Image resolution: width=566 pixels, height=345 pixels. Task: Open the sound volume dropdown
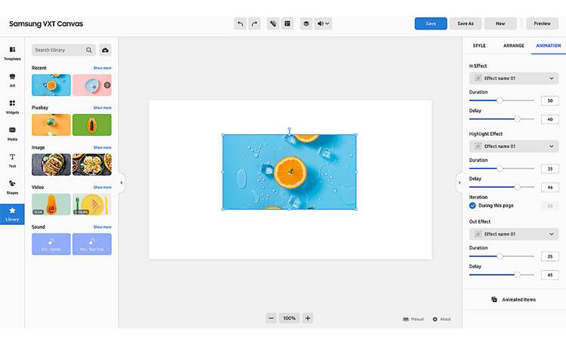[324, 23]
